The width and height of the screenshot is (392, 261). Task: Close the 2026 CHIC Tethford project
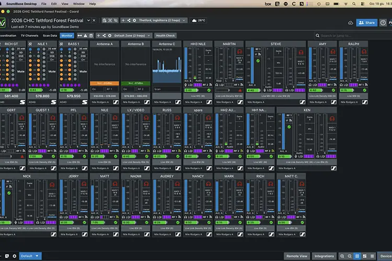click(94, 20)
